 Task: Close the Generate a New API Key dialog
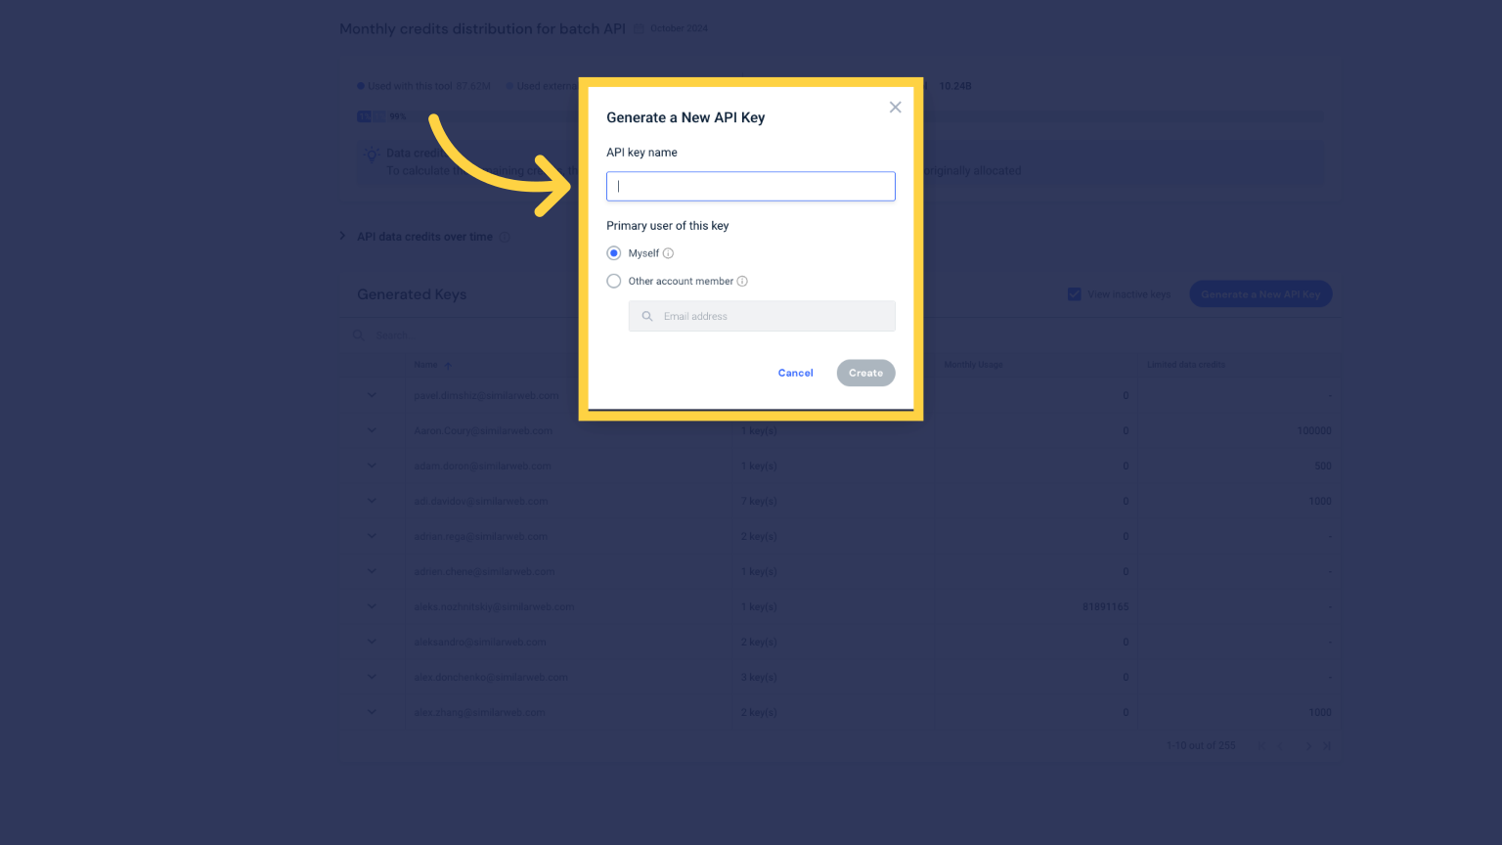tap(895, 108)
